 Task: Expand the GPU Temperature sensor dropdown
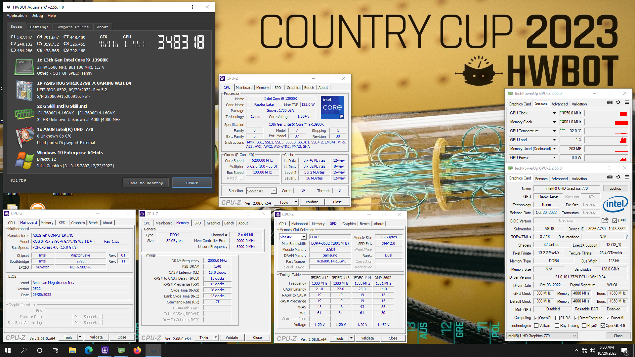click(x=554, y=131)
